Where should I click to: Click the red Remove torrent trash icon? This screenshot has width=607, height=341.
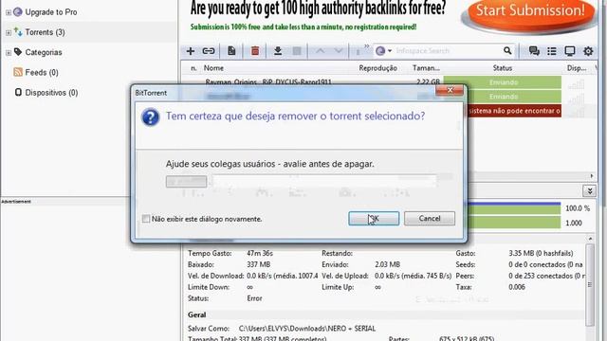255,51
